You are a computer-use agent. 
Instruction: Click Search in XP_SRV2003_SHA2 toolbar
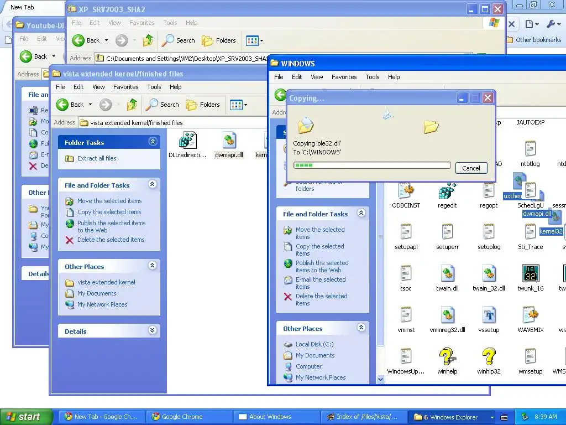coord(179,40)
